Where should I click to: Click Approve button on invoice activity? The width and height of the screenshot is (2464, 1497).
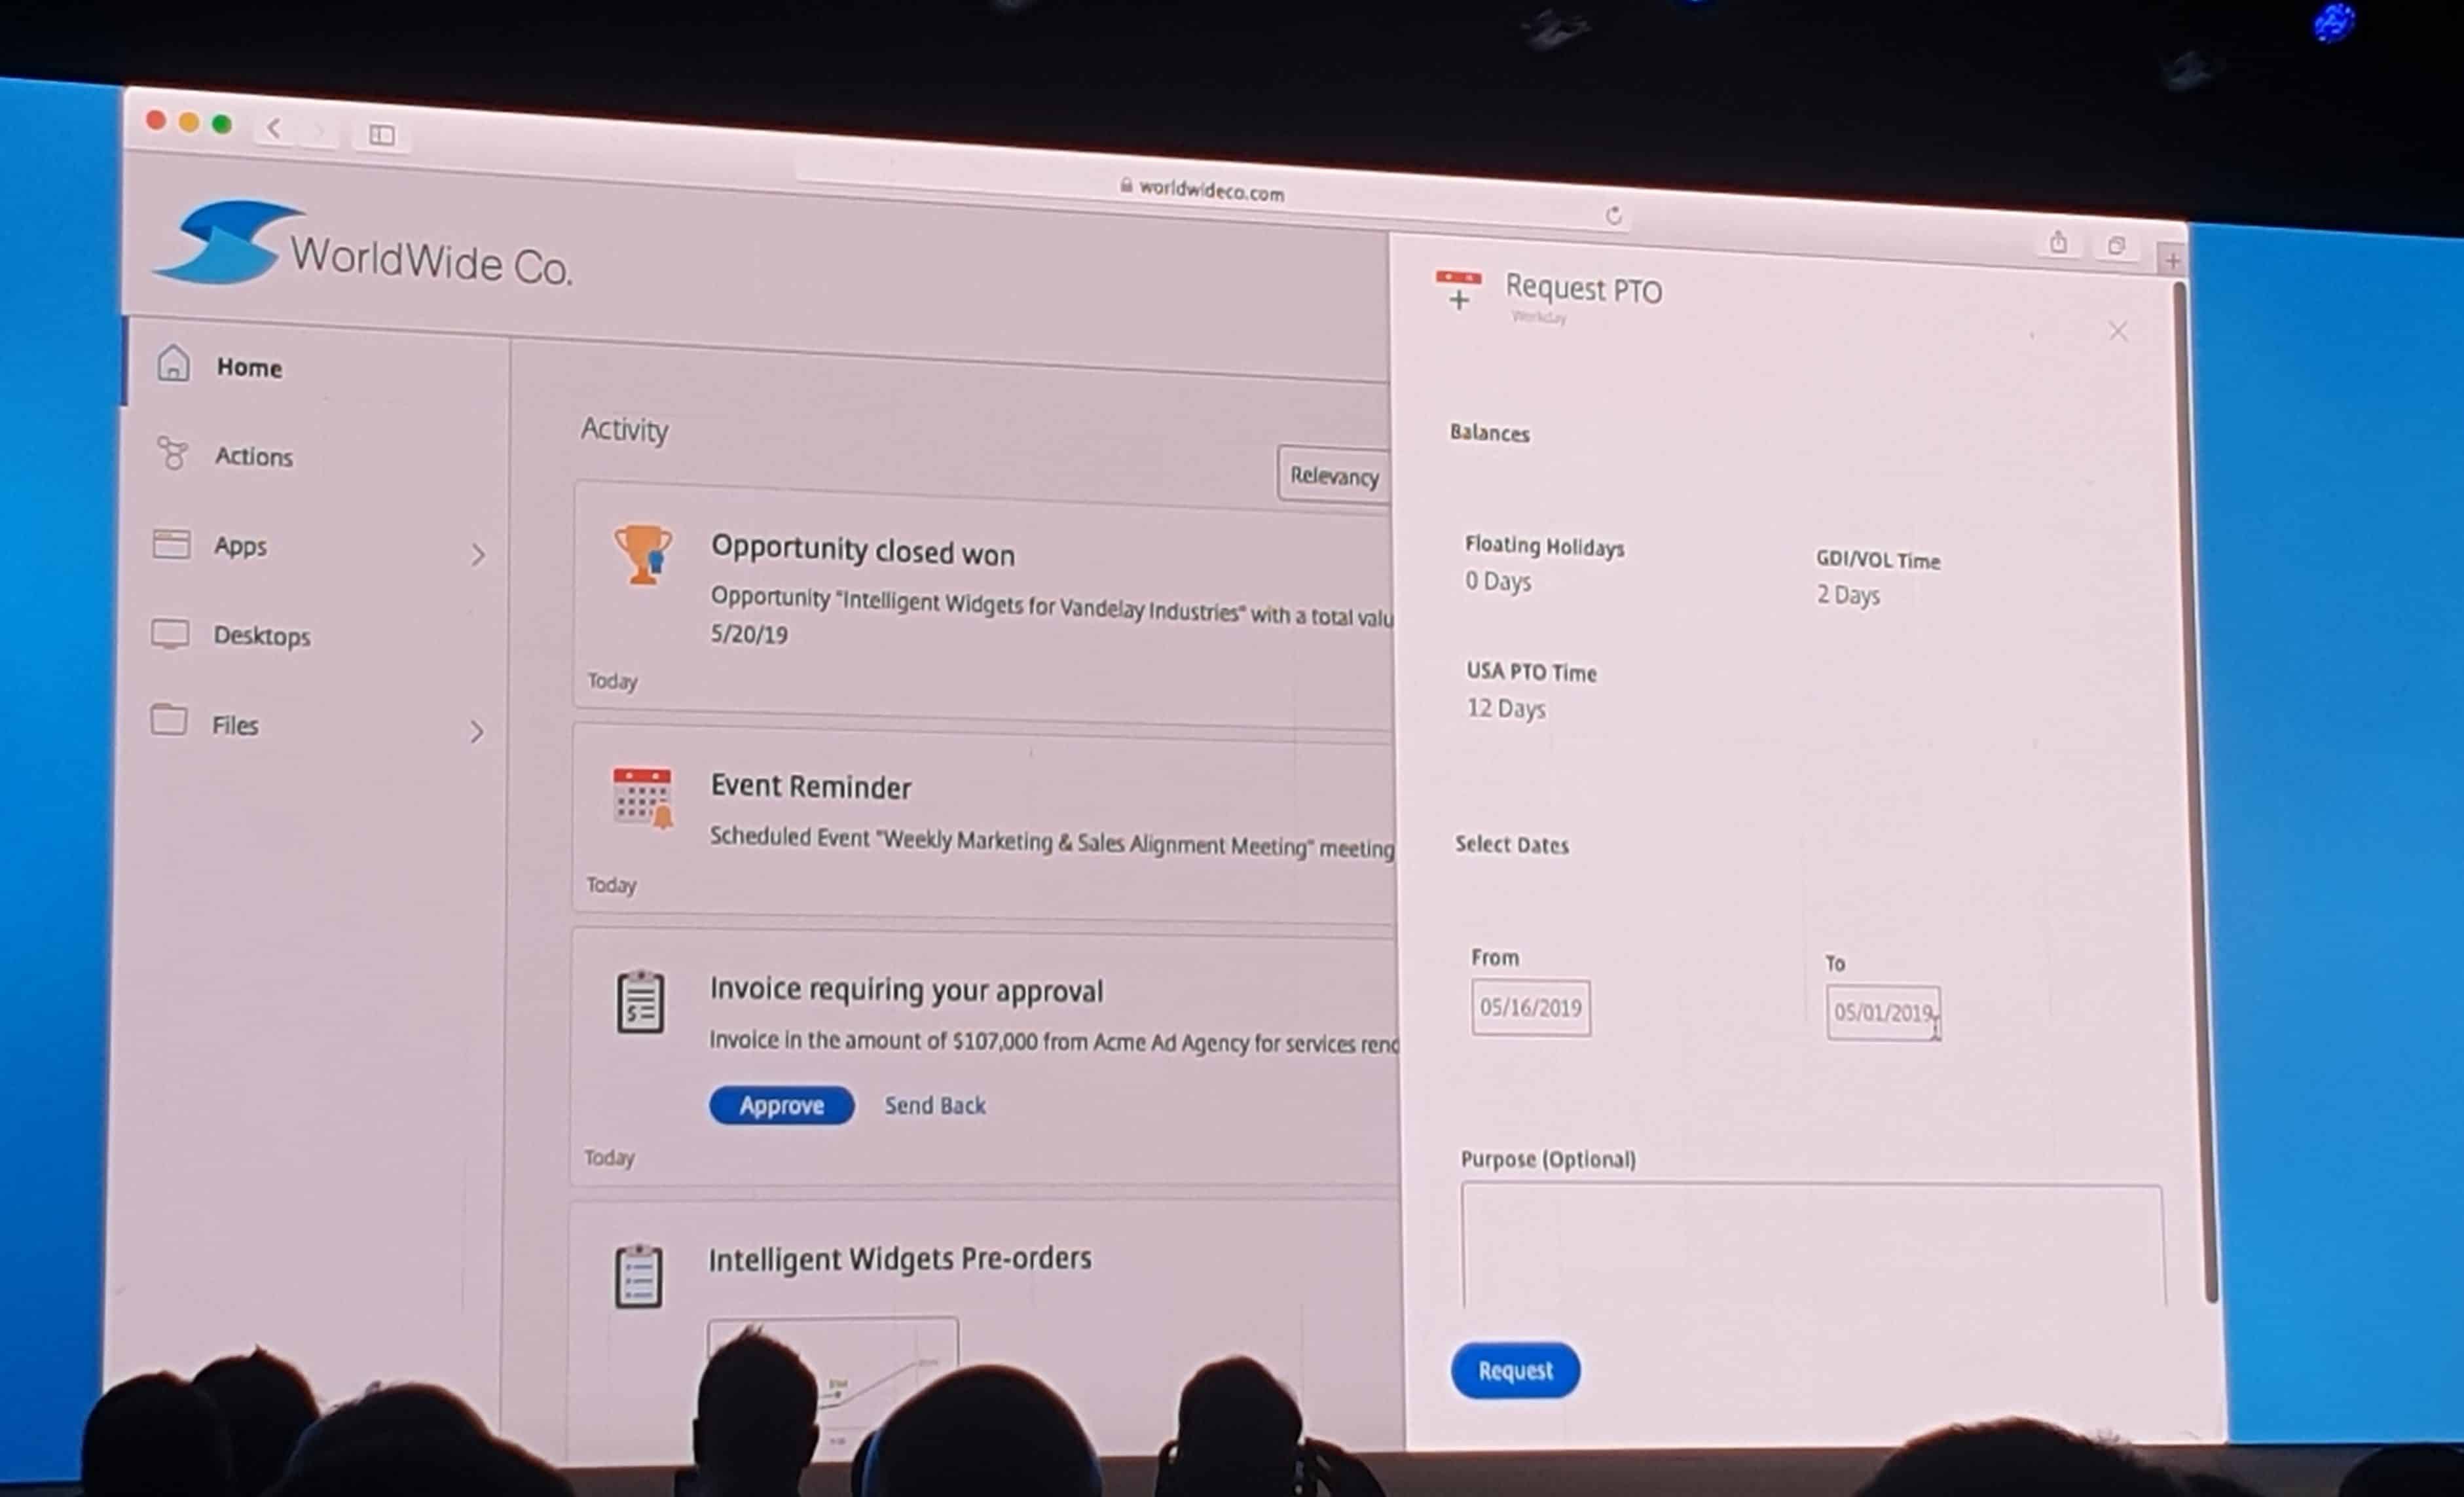click(x=781, y=1105)
